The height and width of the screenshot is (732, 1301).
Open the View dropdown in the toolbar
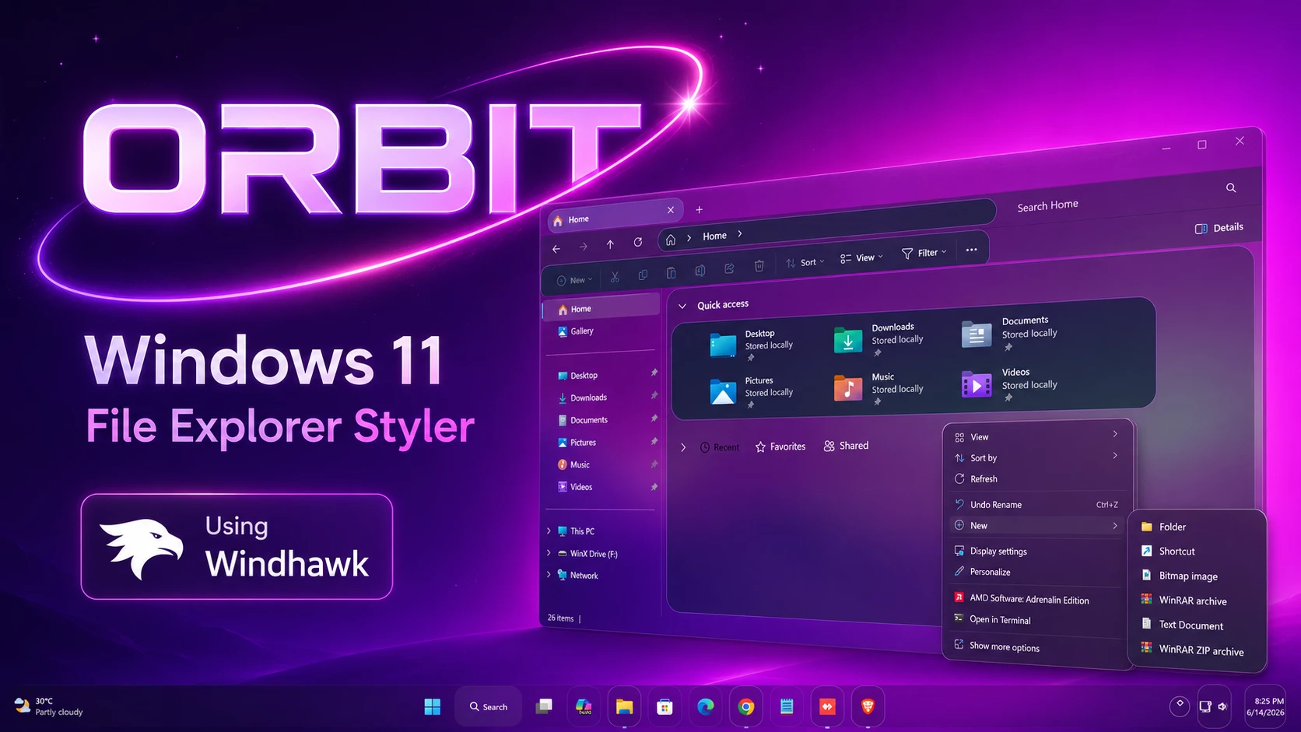click(861, 258)
